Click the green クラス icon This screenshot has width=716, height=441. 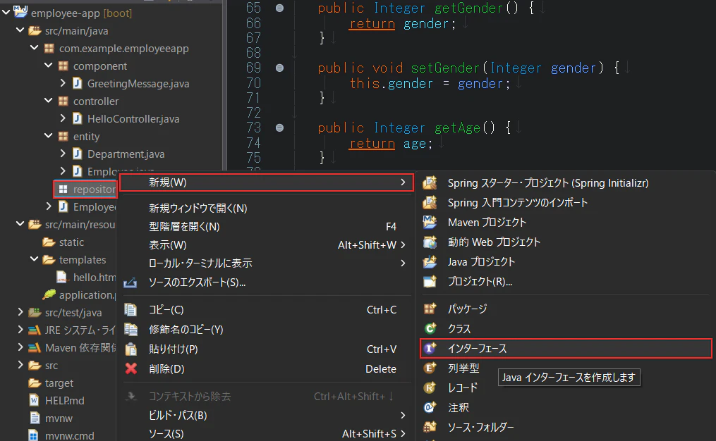pyautogui.click(x=430, y=328)
